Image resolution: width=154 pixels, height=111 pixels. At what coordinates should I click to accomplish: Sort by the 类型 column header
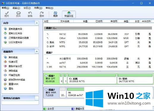tap(124, 21)
